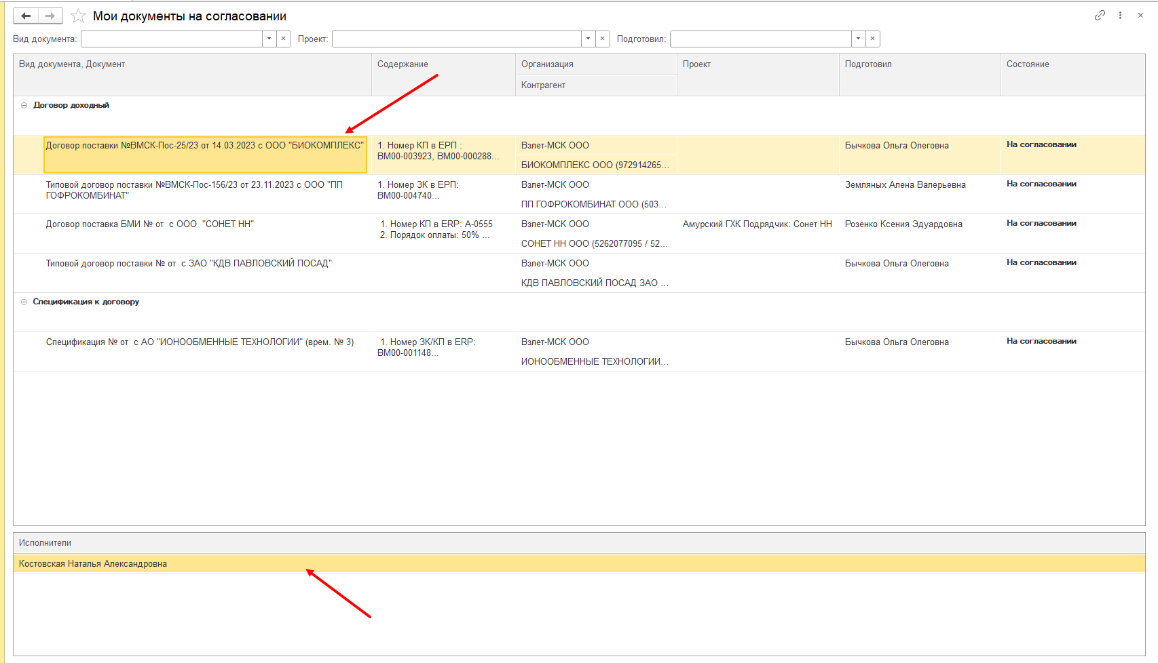Select the ПП ГОФРОКОМБИНАТ contract row
The width and height of the screenshot is (1158, 663).
click(x=579, y=195)
